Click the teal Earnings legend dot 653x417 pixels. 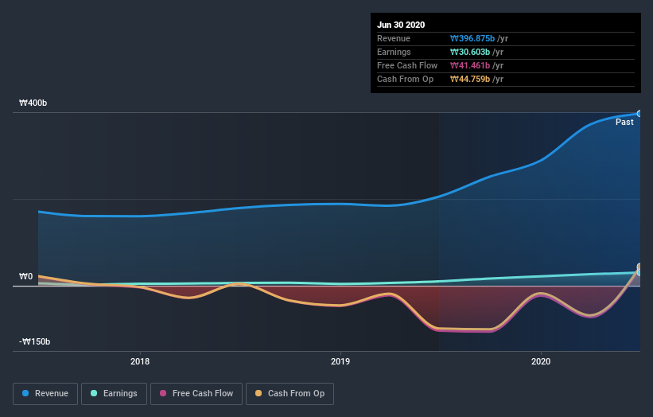[94, 393]
